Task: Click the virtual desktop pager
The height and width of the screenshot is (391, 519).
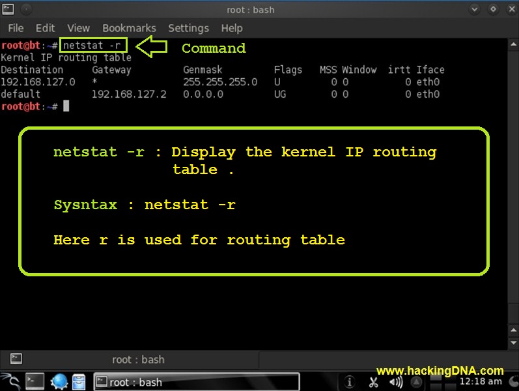Action: 442,382
